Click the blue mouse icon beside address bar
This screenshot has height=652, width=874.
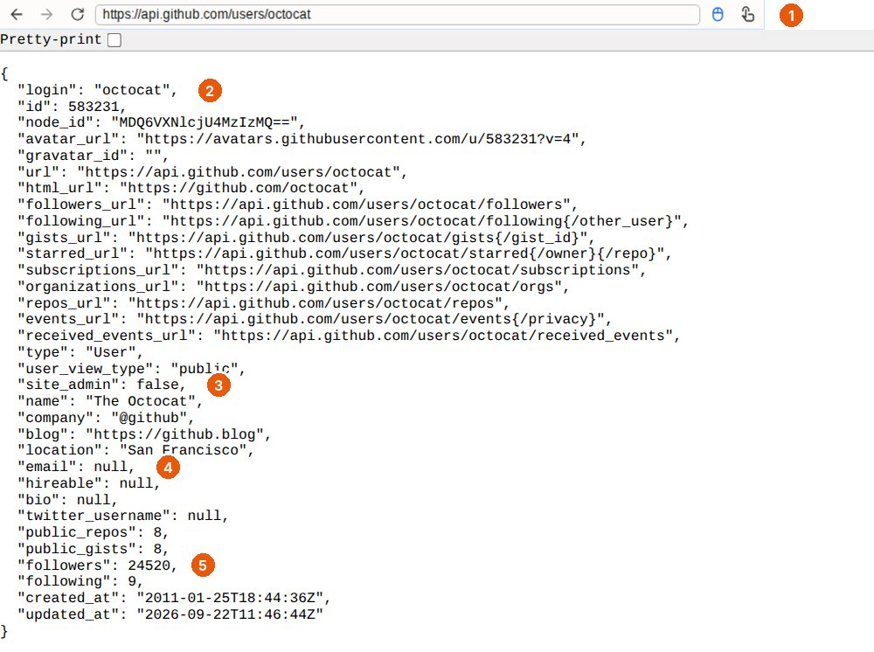click(x=718, y=15)
